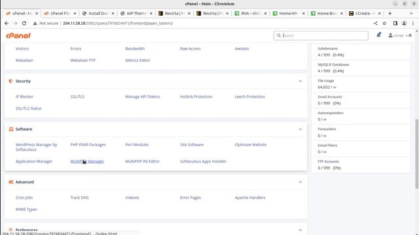Open Hotlink Protection
The image size is (419, 235).
point(196,97)
